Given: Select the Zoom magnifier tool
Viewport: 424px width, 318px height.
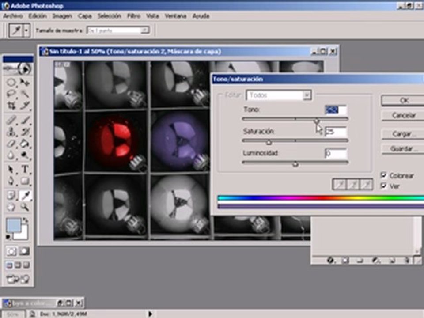Looking at the screenshot, I should 25,208.
